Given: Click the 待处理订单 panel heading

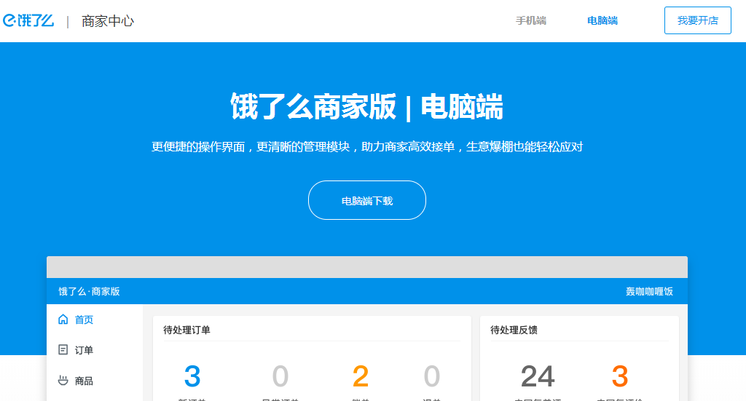Looking at the screenshot, I should 186,330.
